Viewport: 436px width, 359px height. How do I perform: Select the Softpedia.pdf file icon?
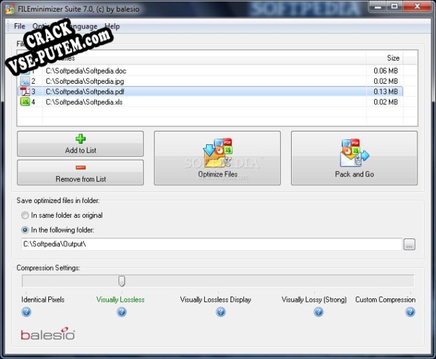pyautogui.click(x=25, y=92)
